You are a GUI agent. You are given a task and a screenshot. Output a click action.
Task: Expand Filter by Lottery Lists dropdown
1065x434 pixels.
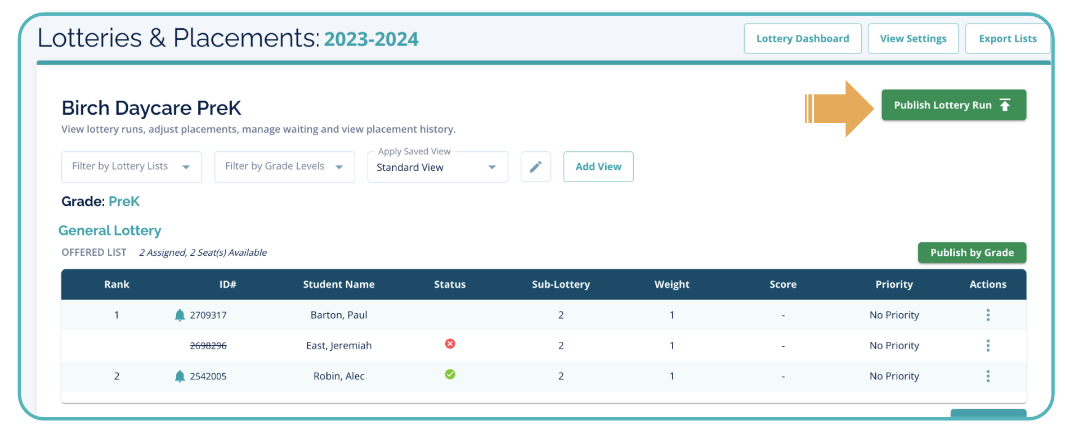[x=131, y=166]
